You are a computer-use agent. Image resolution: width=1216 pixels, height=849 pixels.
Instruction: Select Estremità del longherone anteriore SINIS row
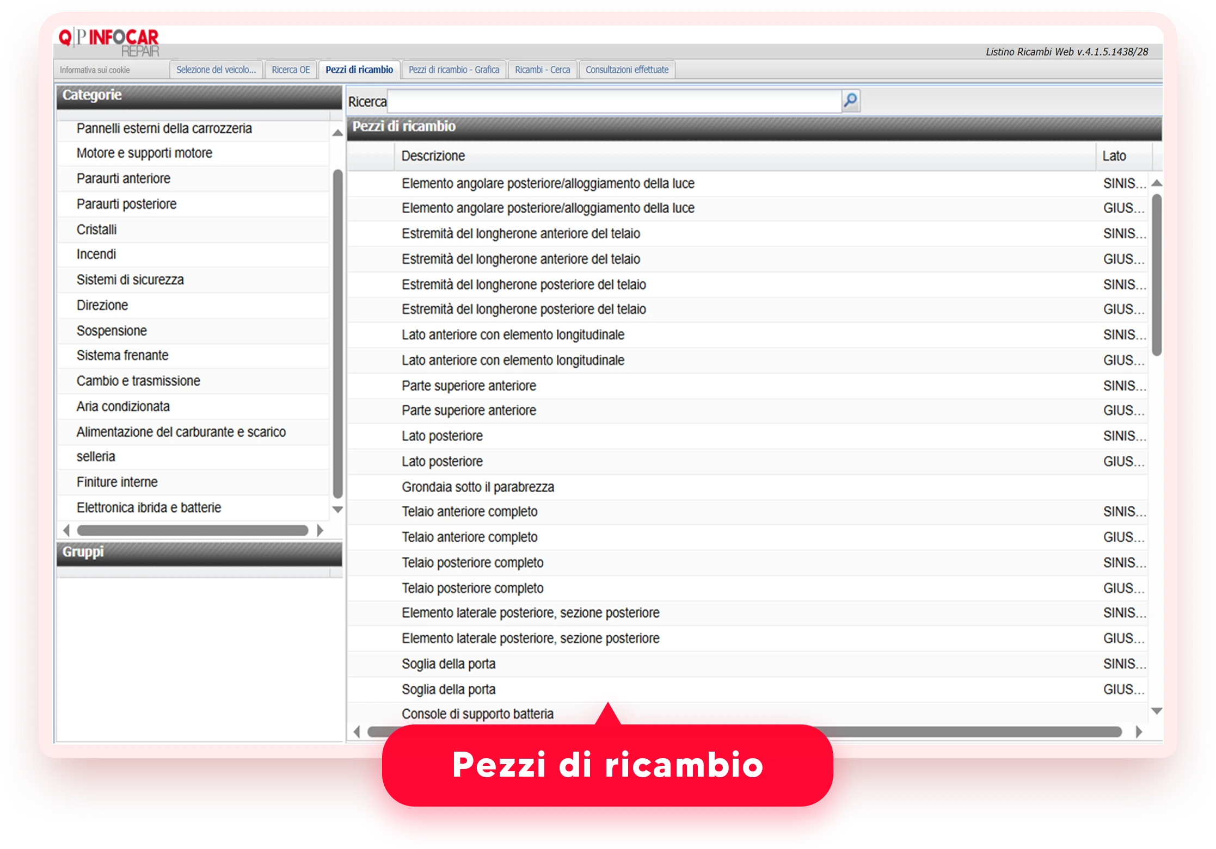(747, 234)
